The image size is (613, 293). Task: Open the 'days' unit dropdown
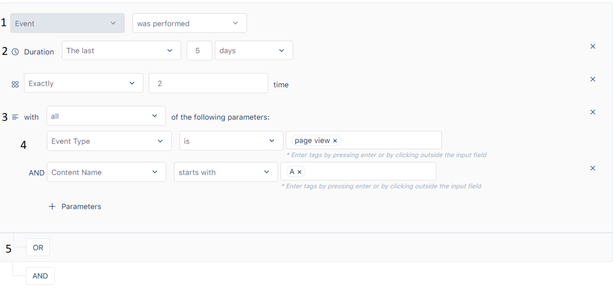(254, 51)
